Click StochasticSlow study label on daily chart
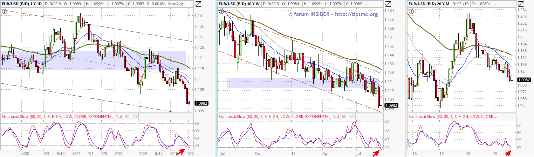 pyautogui.click(x=62, y=116)
